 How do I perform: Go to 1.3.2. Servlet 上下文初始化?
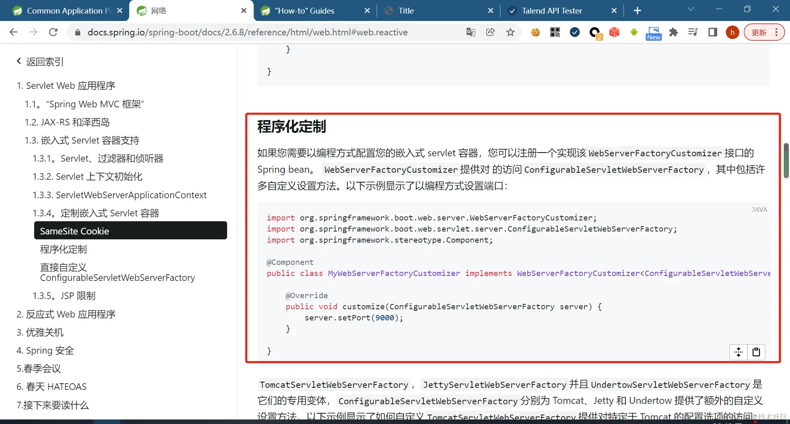88,176
